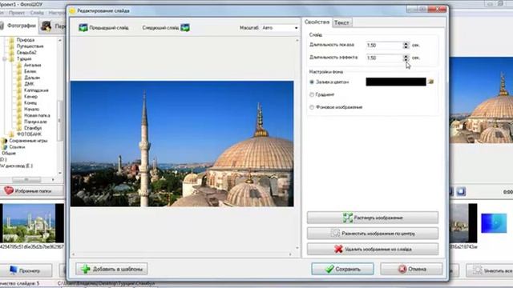Go to Предыдущий слайд
Image resolution: width=513 pixels, height=288 pixels.
click(x=103, y=28)
